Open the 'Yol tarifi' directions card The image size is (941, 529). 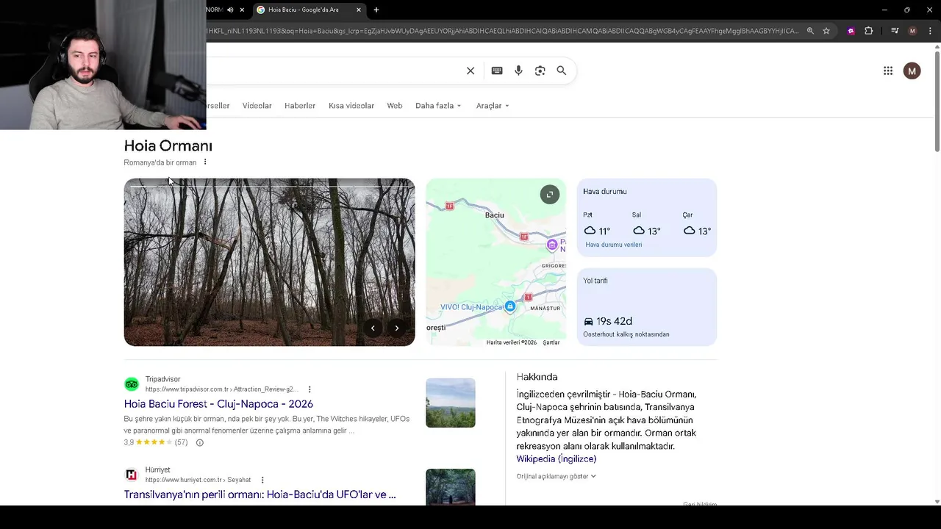647,307
